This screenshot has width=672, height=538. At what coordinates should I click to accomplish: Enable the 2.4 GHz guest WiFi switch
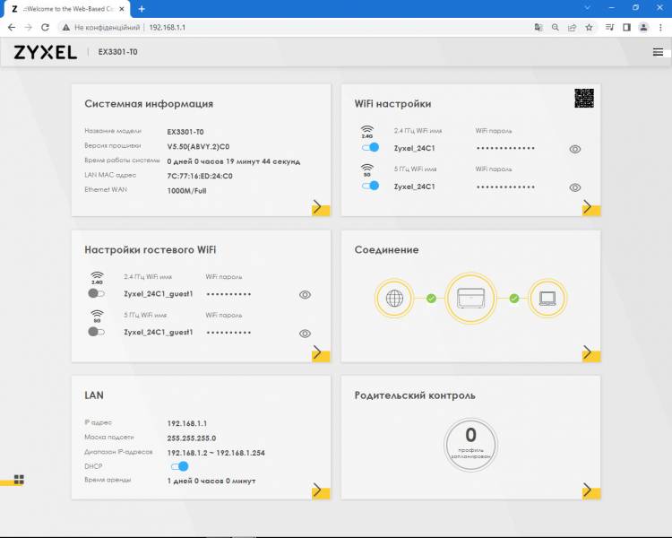click(x=96, y=293)
